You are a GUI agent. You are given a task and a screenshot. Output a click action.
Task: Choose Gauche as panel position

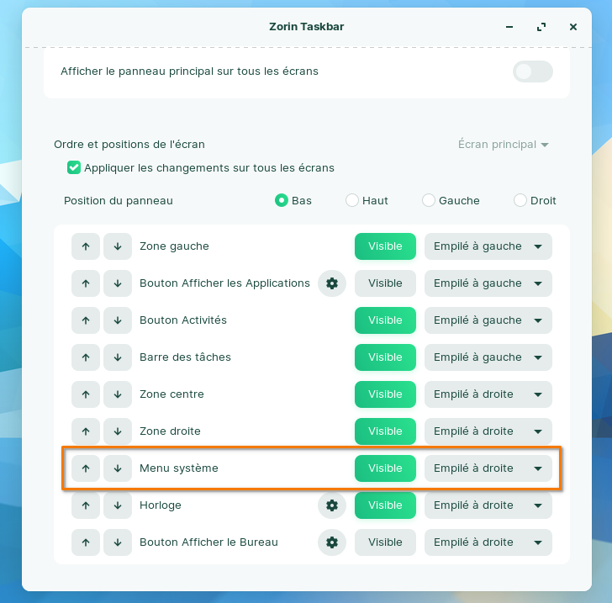(429, 200)
